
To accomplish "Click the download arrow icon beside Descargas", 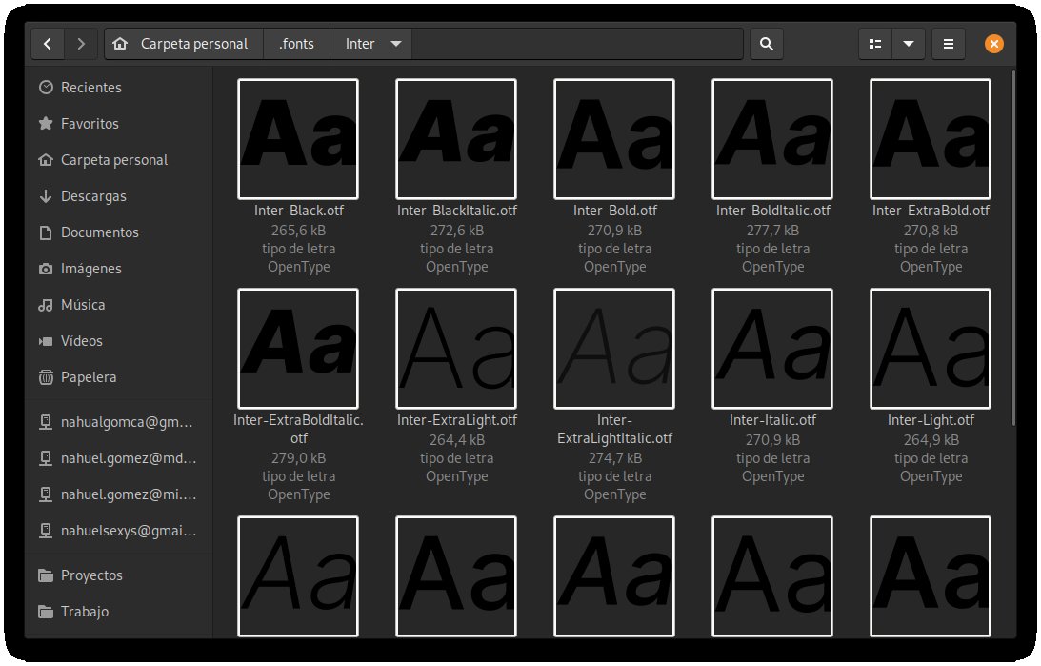I will [x=46, y=196].
